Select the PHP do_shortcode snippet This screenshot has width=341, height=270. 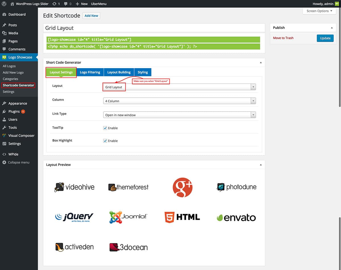point(154,46)
